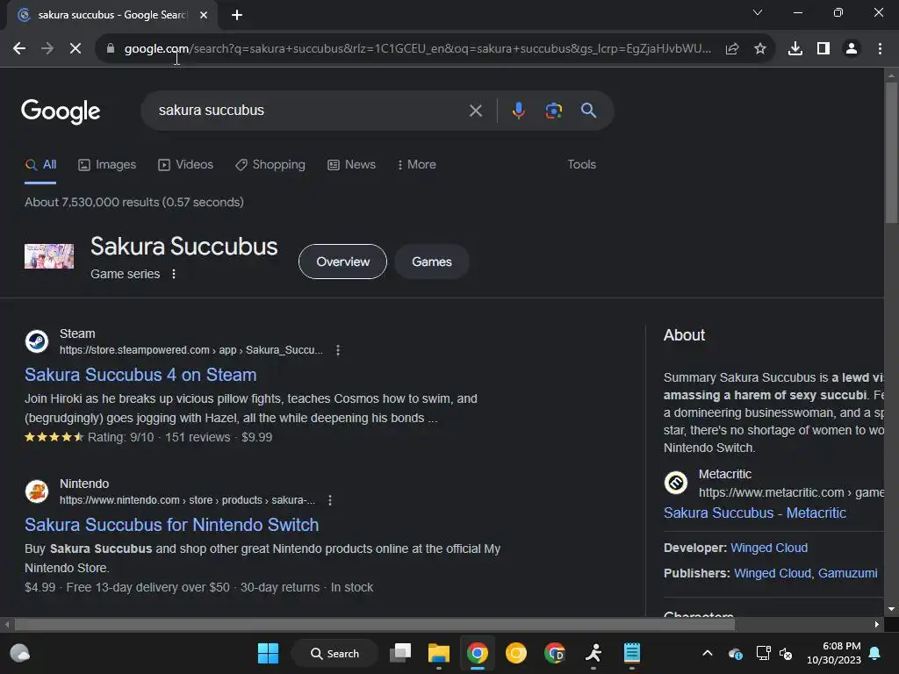Viewport: 899px width, 674px height.
Task: Open Sakura Succubus for Nintendo Switch
Action: [x=171, y=525]
